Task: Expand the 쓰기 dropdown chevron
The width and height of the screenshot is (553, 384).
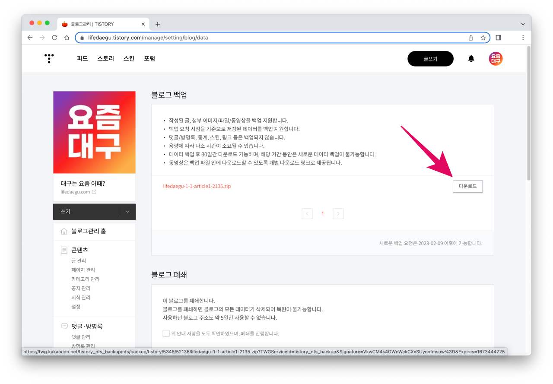Action: [x=127, y=212]
